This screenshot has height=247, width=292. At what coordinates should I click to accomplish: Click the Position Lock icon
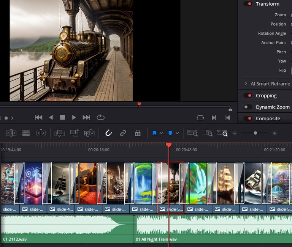(x=138, y=133)
